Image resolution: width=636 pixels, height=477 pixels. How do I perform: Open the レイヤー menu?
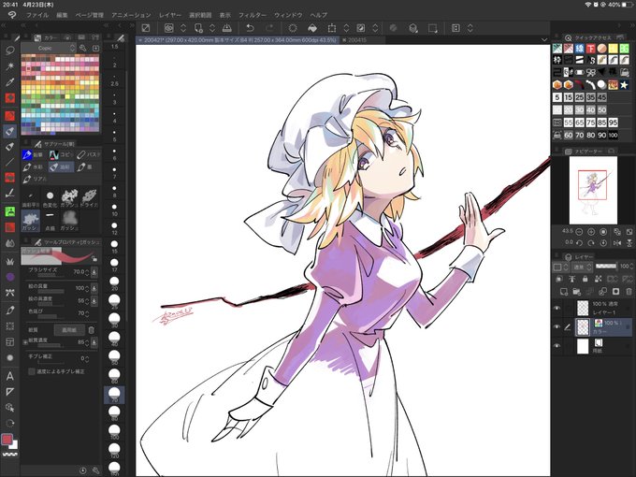(170, 15)
